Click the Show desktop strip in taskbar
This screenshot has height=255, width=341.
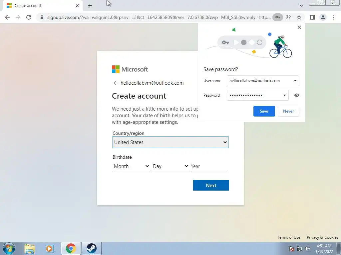coord(339,248)
